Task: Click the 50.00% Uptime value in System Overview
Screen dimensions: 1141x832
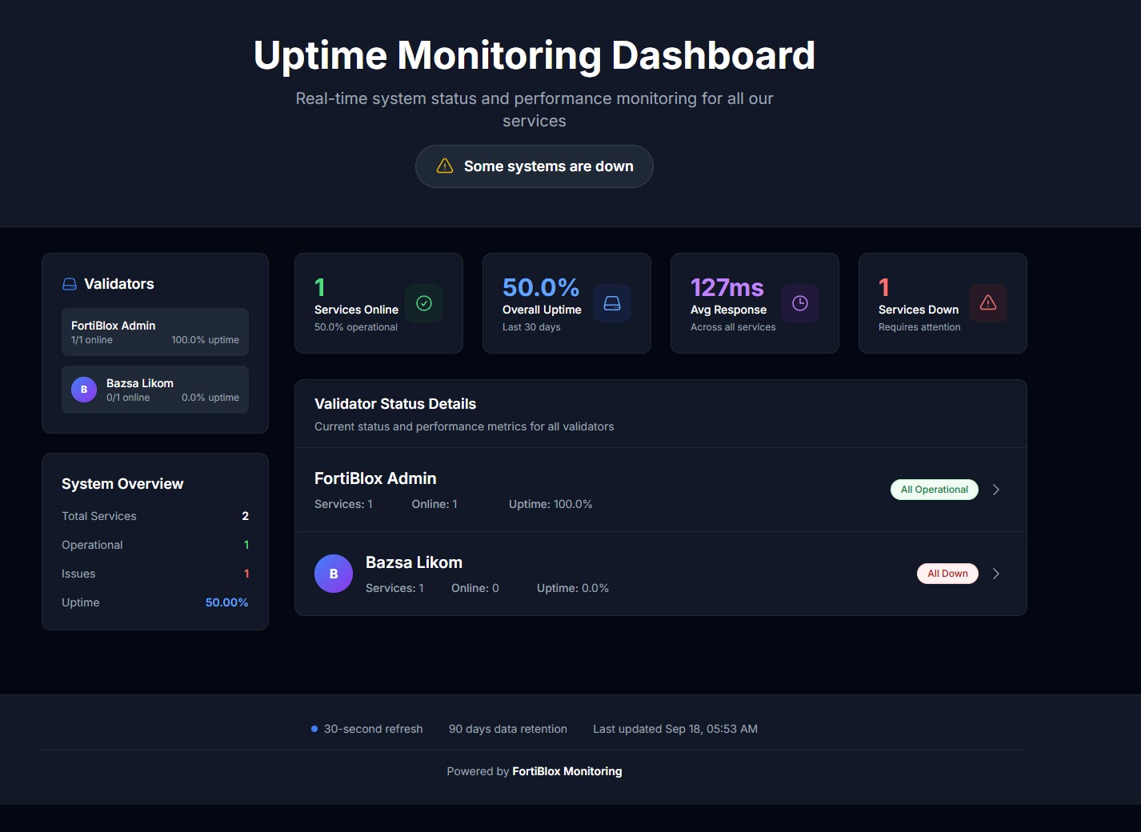Action: click(226, 602)
